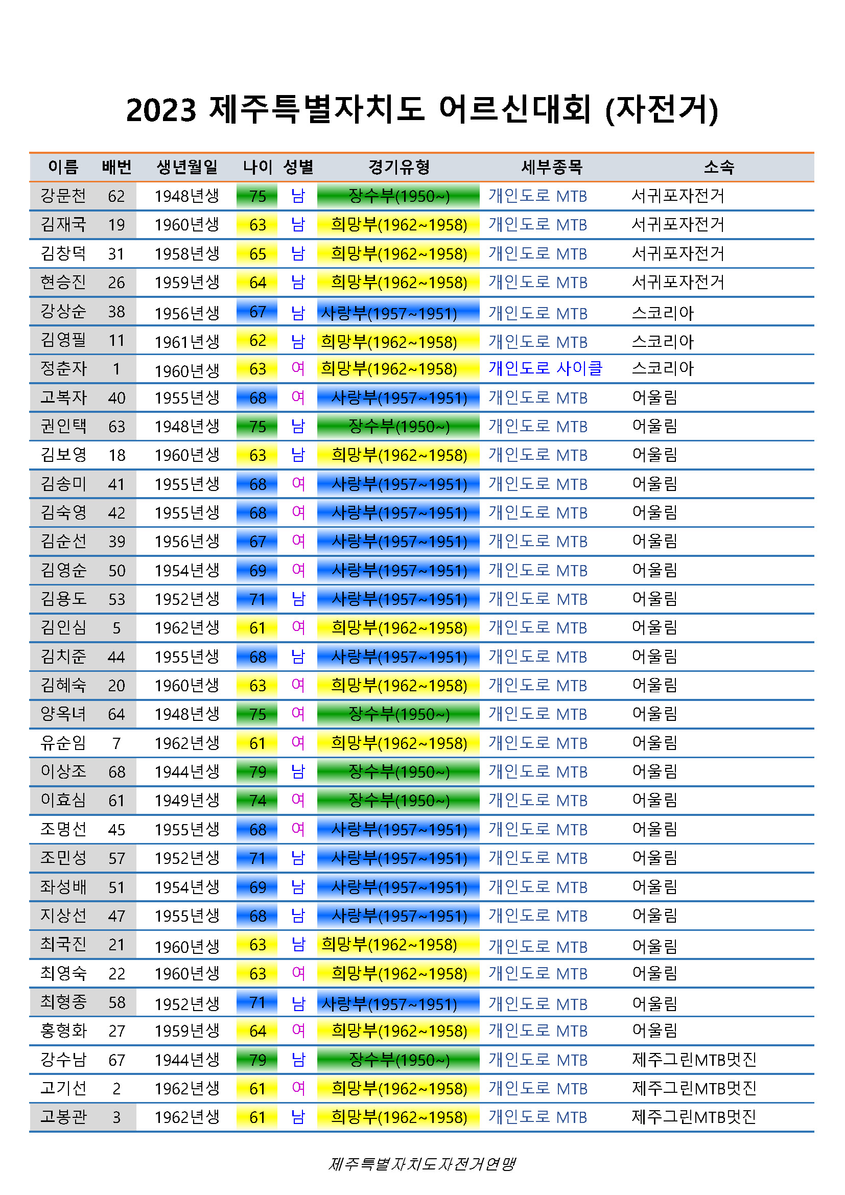Select the name cell 강문천
Screen dimensions: 845x1195
point(63,196)
